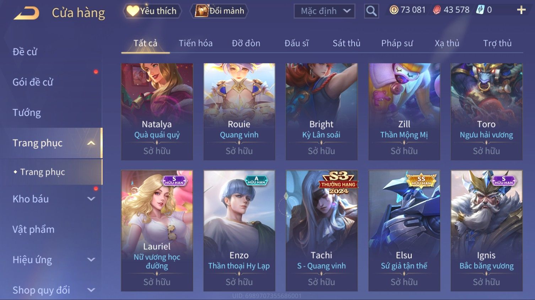Collapse the Trang phục sidebar section
This screenshot has height=300, width=535.
pyautogui.click(x=91, y=143)
